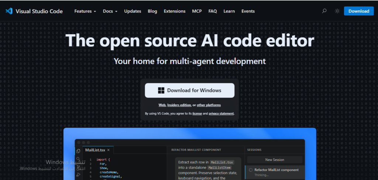The width and height of the screenshot is (378, 180).
Task: Select the Explorer files icon in editor preview
Action: tap(78, 151)
